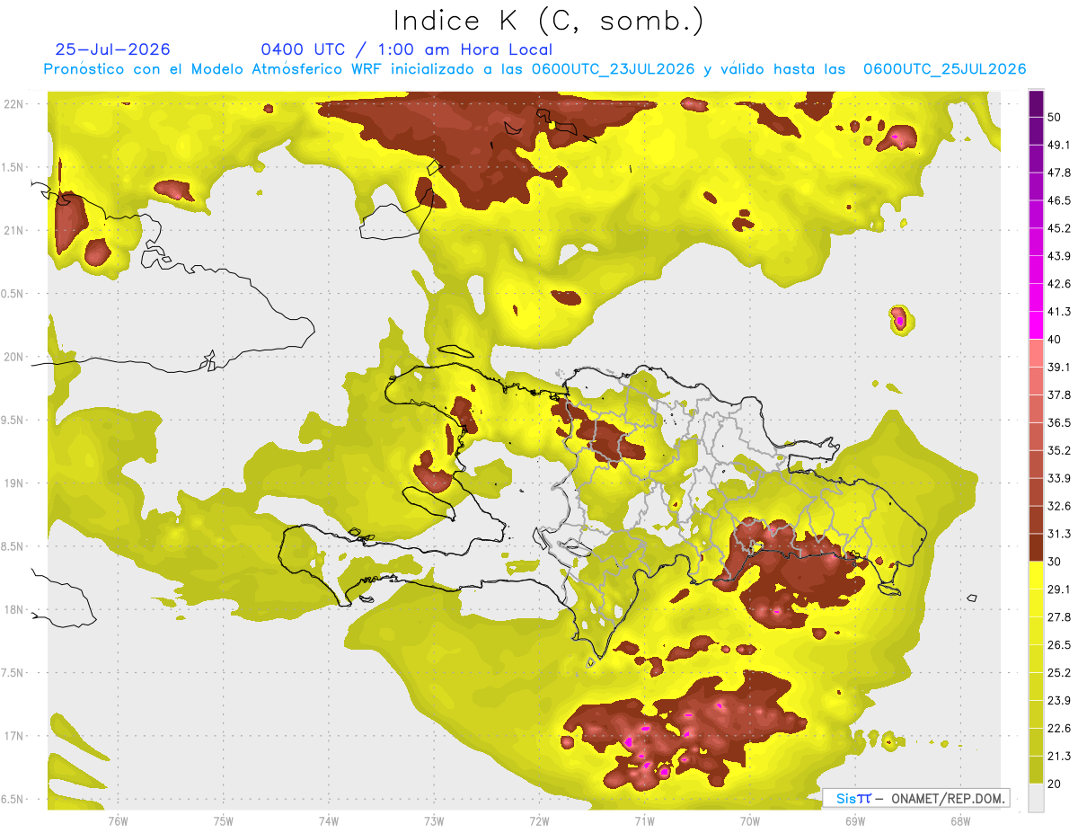Viewport: 1078px width, 833px height.
Task: Click the "69W" longitude label
Action: pyautogui.click(x=855, y=820)
